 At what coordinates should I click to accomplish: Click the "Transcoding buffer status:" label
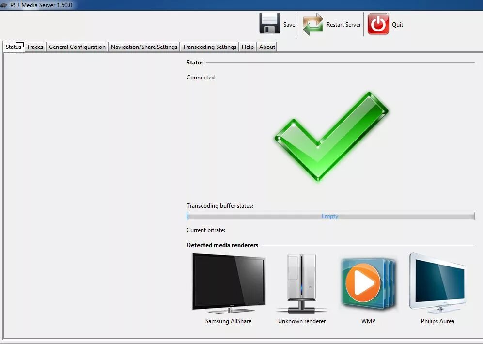pos(220,206)
